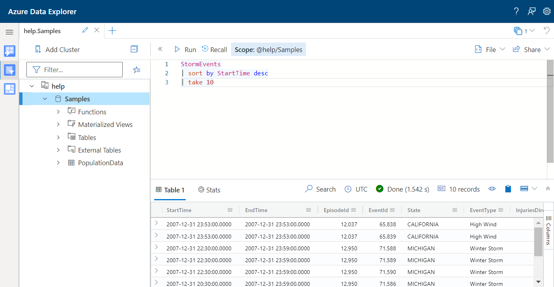The image size is (554, 287).
Task: Open the File dropdown
Action: pos(490,50)
